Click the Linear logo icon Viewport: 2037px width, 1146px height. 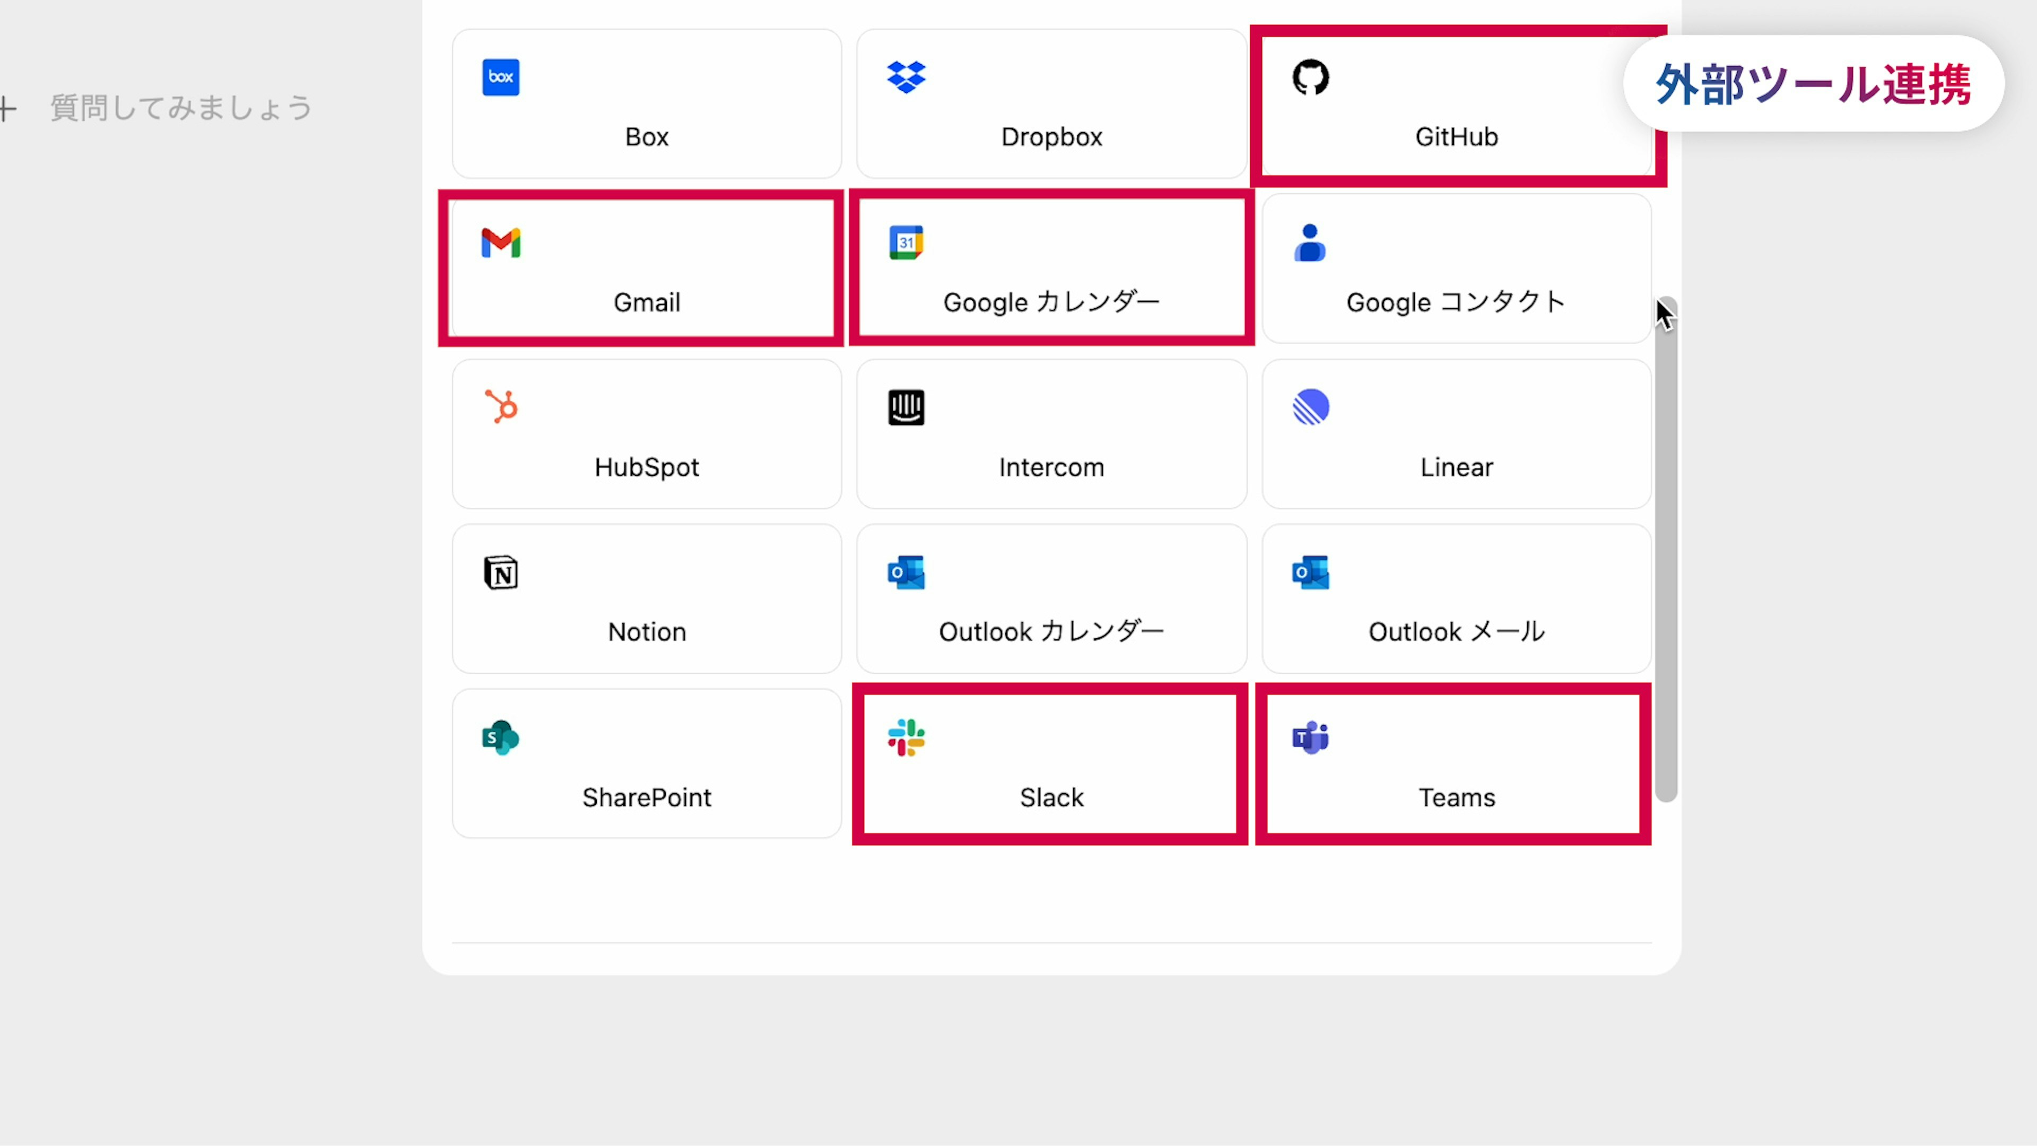(x=1310, y=407)
